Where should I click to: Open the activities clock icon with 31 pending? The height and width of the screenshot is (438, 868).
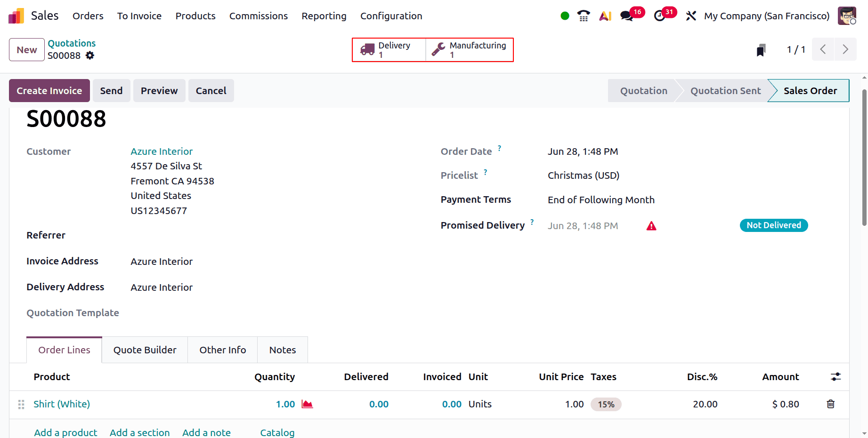click(660, 16)
